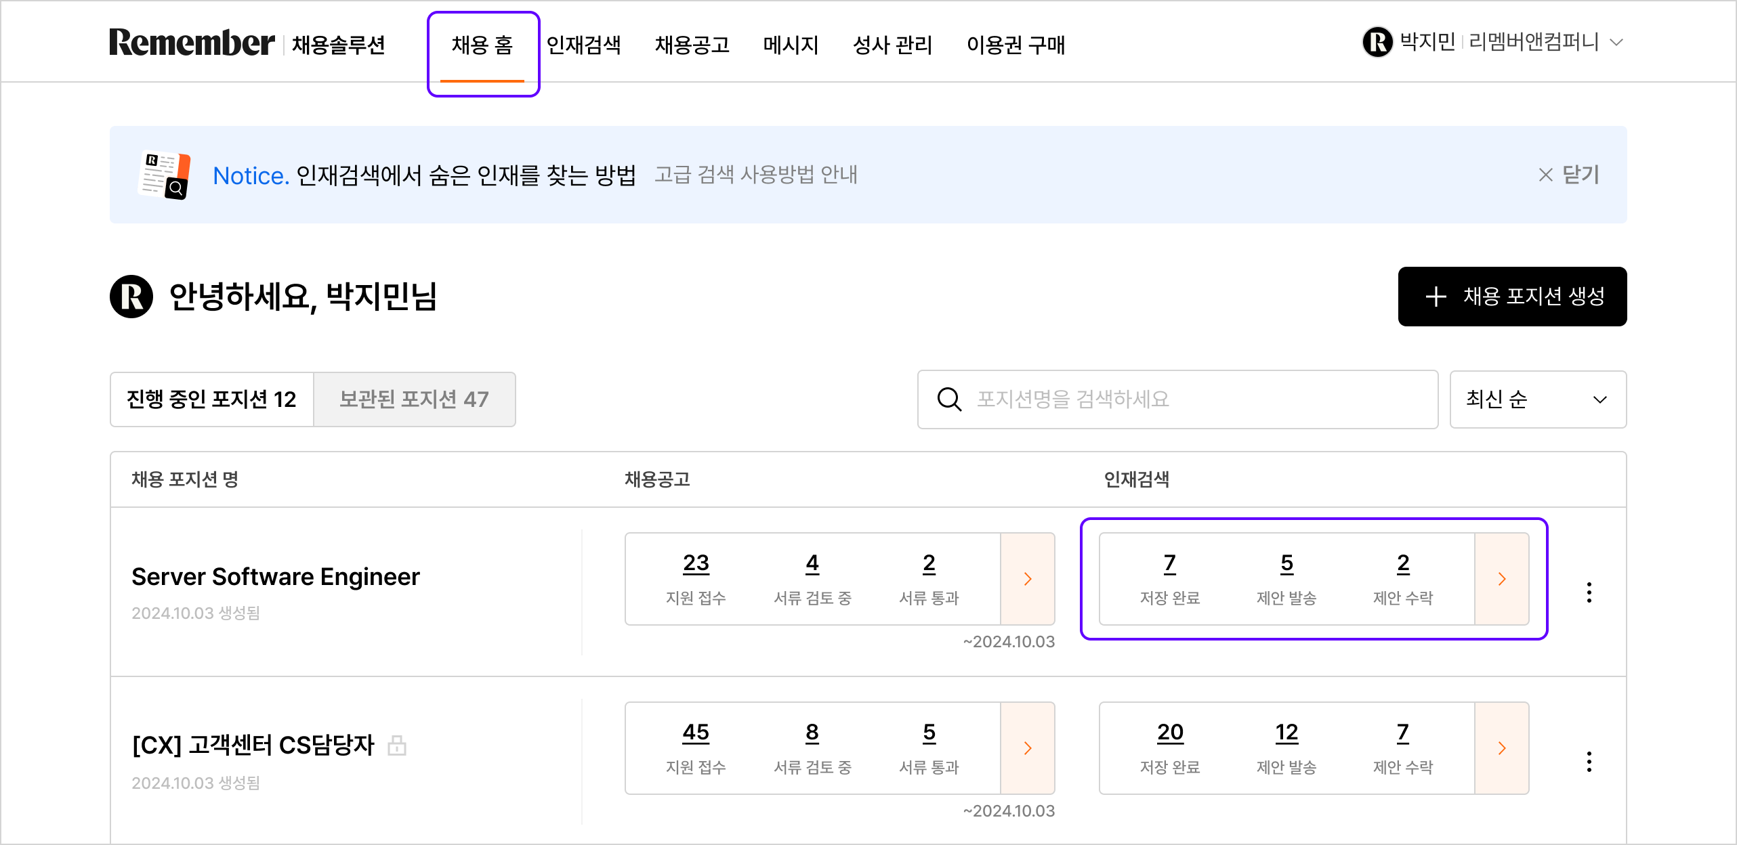Click the notice document icon in banner
This screenshot has width=1737, height=845.
pyautogui.click(x=165, y=175)
